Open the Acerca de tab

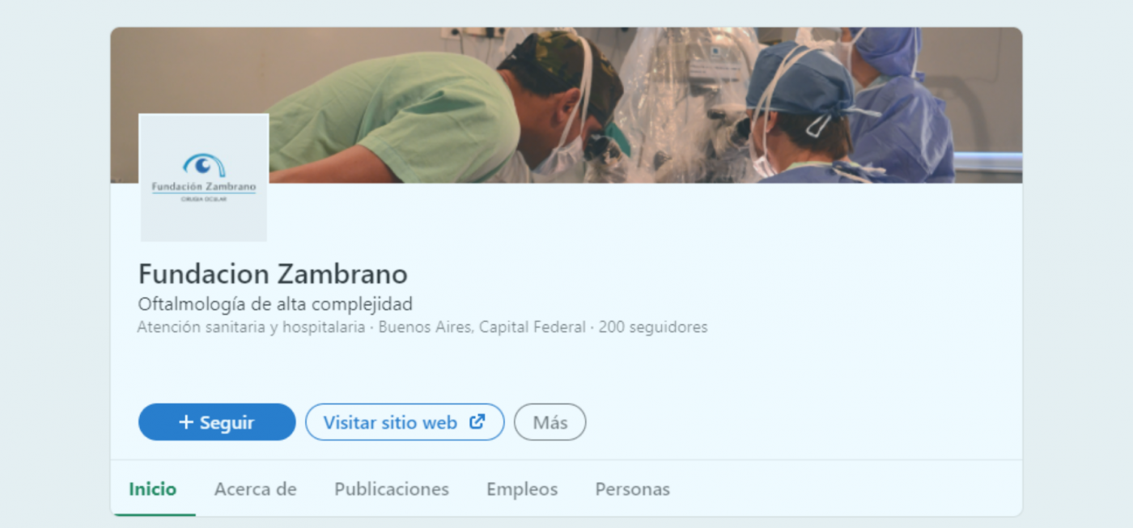256,489
